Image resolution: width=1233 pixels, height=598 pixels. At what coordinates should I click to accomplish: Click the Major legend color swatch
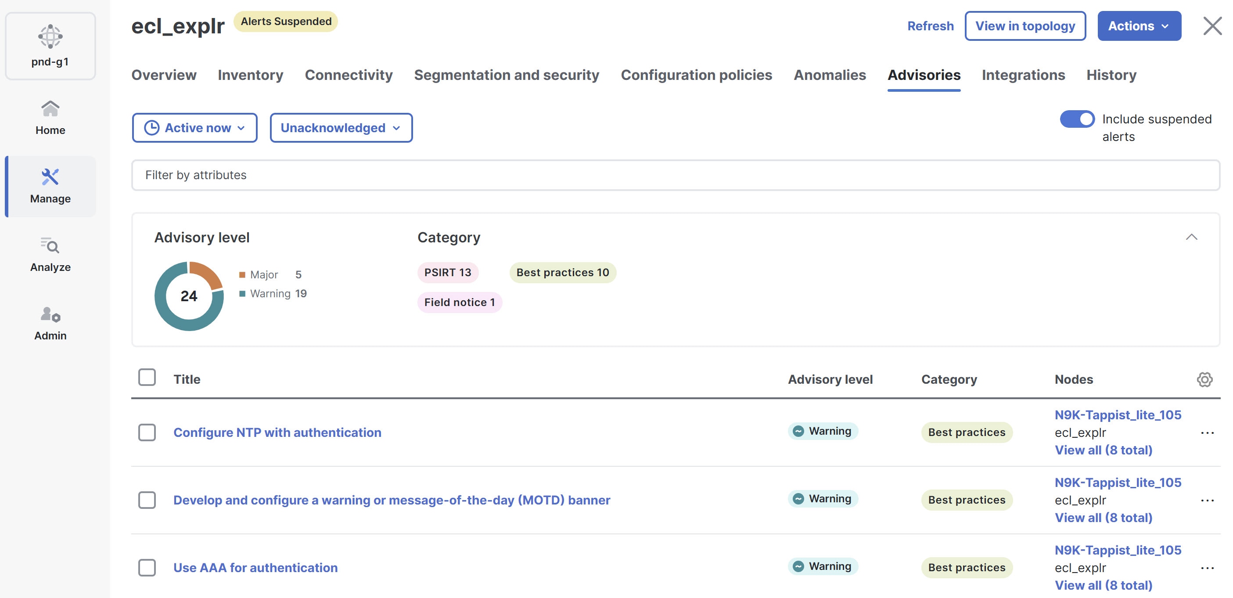click(242, 275)
